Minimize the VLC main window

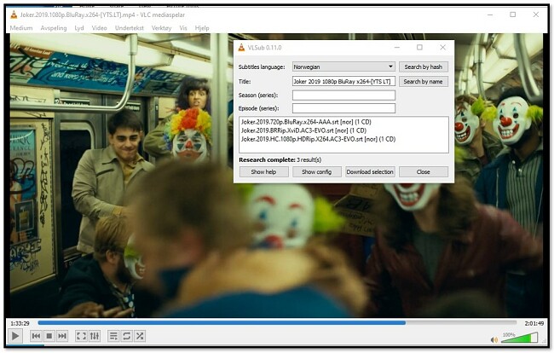(490, 14)
